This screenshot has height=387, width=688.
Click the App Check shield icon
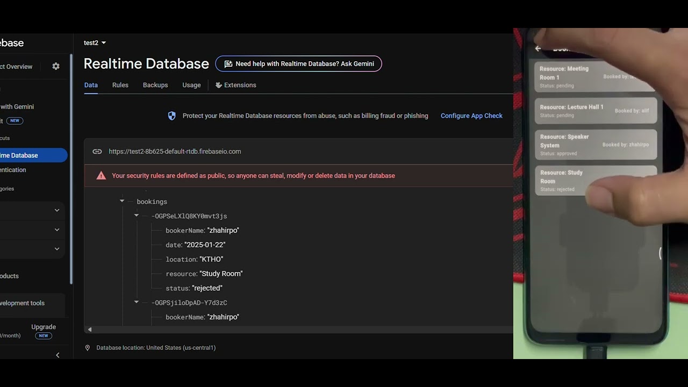171,116
